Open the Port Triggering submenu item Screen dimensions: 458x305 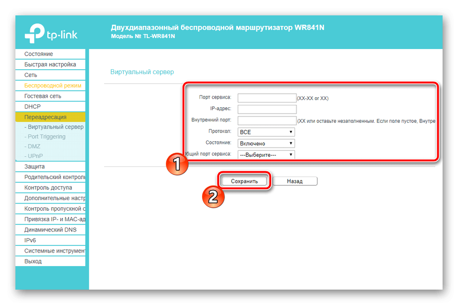click(x=46, y=137)
